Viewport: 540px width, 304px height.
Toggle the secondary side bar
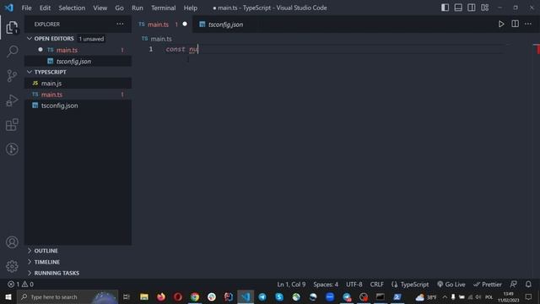coord(471,8)
